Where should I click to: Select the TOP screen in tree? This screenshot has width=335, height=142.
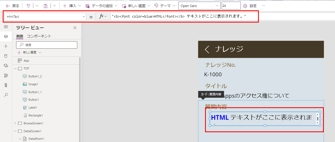(x=26, y=68)
